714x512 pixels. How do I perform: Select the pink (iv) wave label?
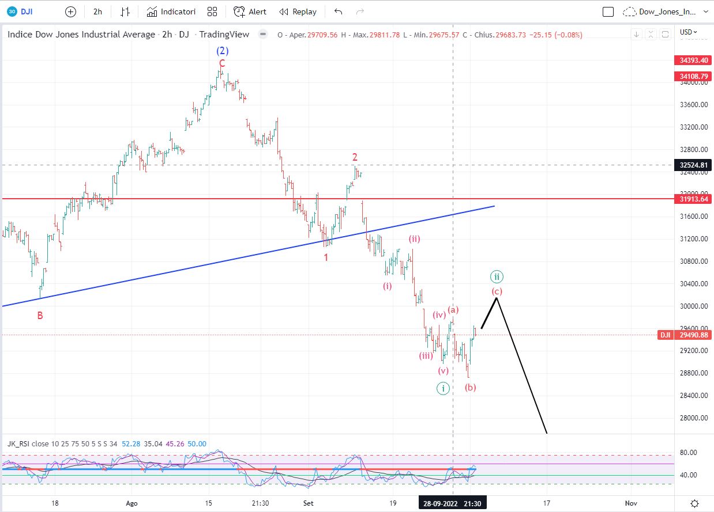[x=439, y=314]
